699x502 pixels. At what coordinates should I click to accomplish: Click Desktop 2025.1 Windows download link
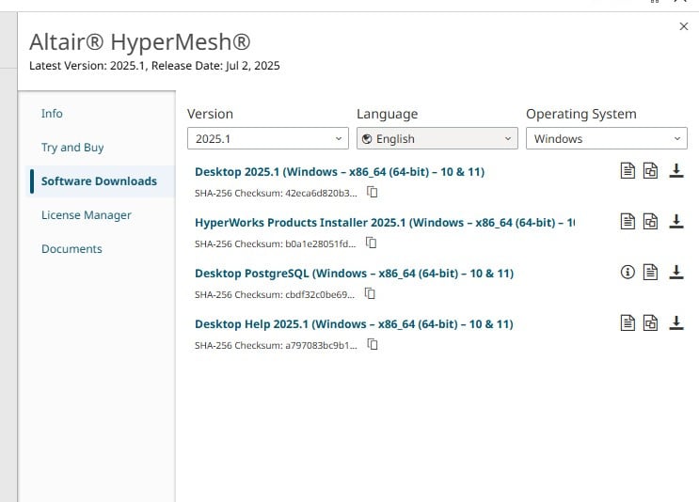tap(340, 172)
